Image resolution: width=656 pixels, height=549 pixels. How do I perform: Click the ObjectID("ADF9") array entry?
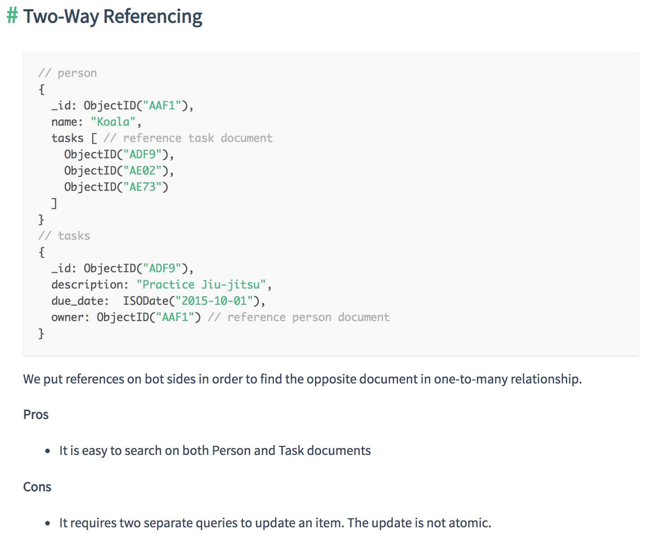click(x=119, y=154)
